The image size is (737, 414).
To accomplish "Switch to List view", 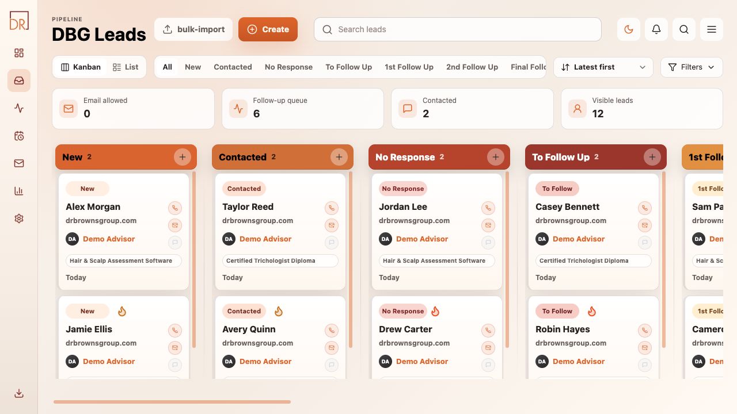I will click(x=126, y=67).
